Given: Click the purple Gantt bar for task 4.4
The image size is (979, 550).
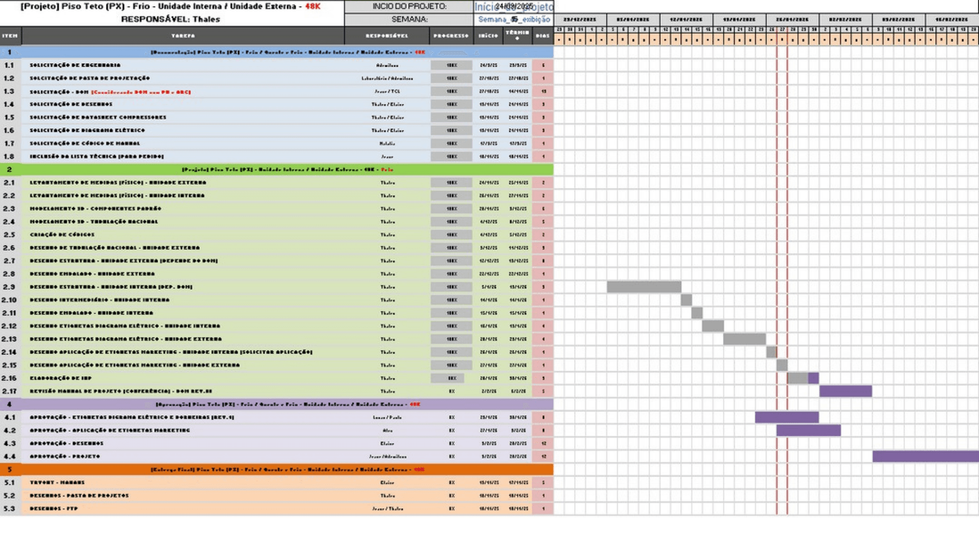Looking at the screenshot, I should [925, 456].
